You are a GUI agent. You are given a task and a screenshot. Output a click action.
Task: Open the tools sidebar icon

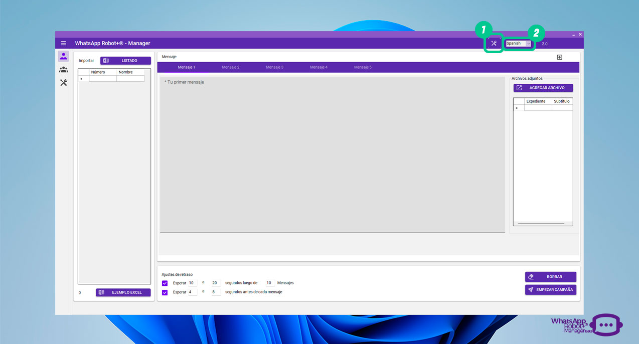(x=63, y=83)
